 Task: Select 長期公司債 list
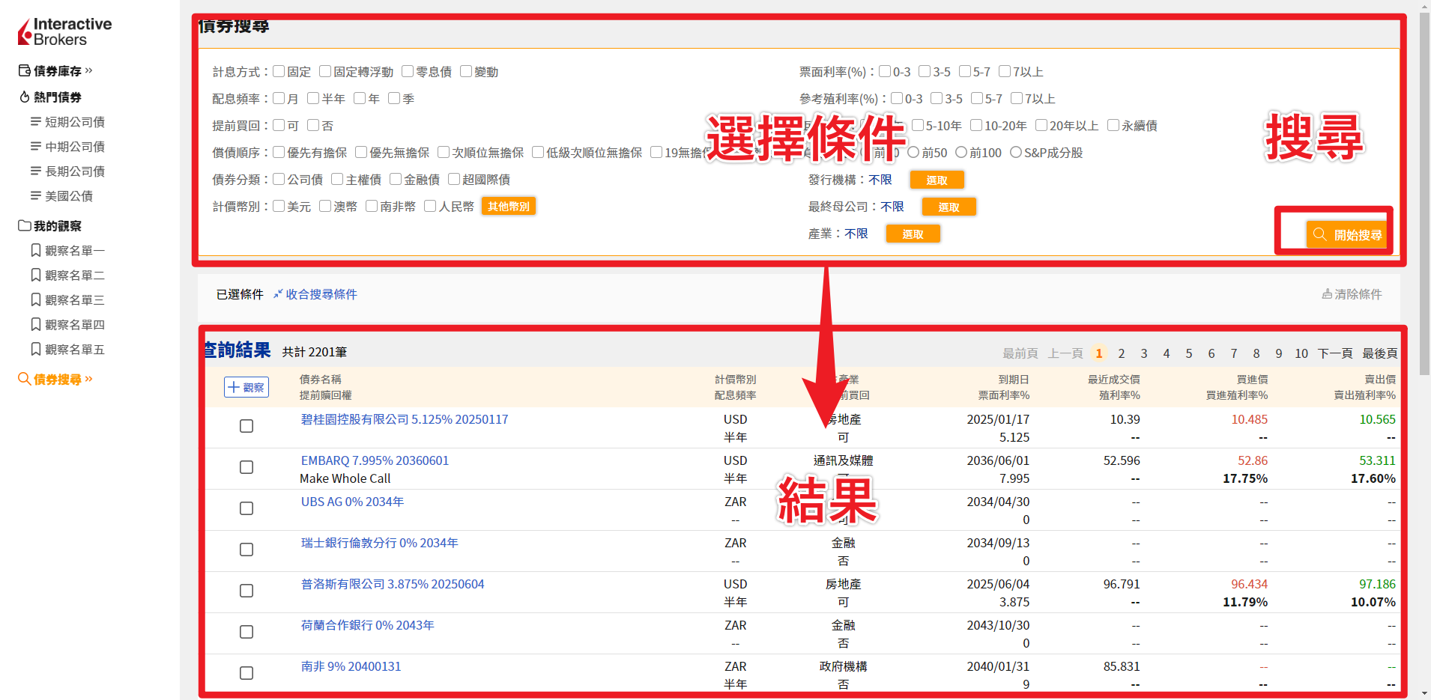tap(67, 171)
